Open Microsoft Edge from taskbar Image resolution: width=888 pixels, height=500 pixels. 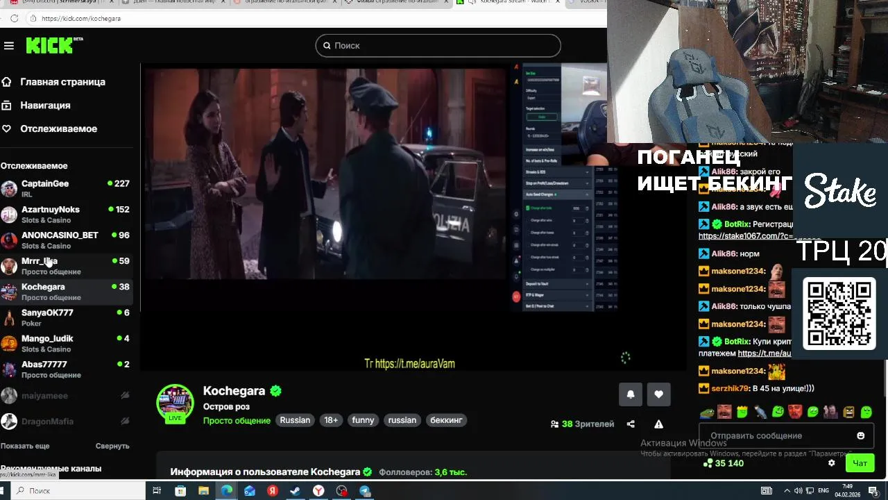(x=227, y=491)
